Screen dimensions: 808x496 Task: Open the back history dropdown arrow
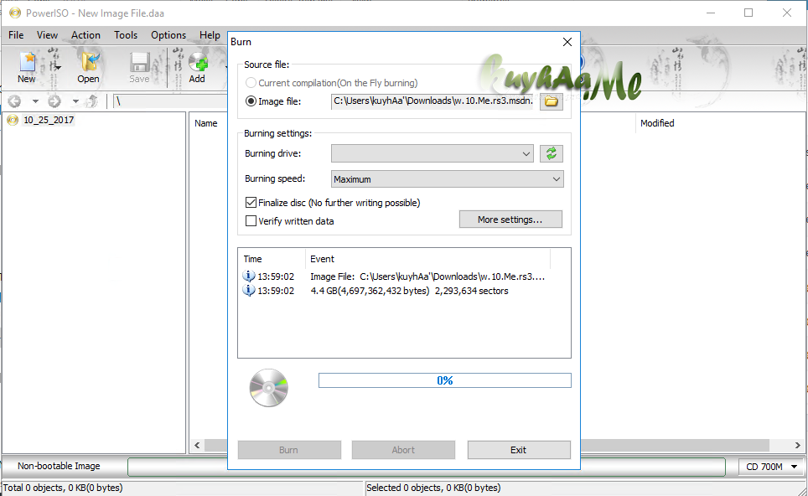[35, 101]
